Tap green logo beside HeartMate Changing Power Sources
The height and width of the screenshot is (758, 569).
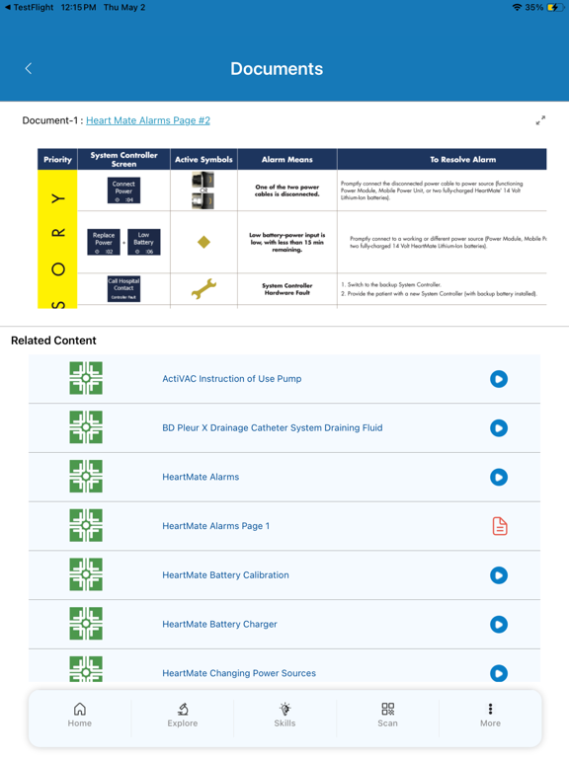point(86,669)
